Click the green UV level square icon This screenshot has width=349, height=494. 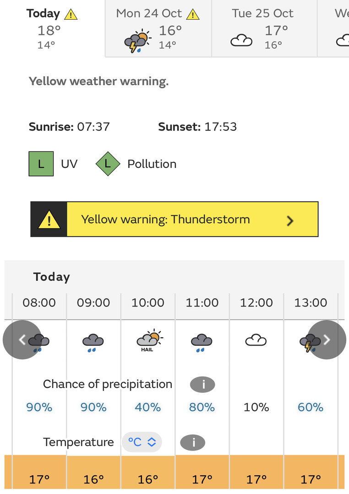[x=41, y=164]
